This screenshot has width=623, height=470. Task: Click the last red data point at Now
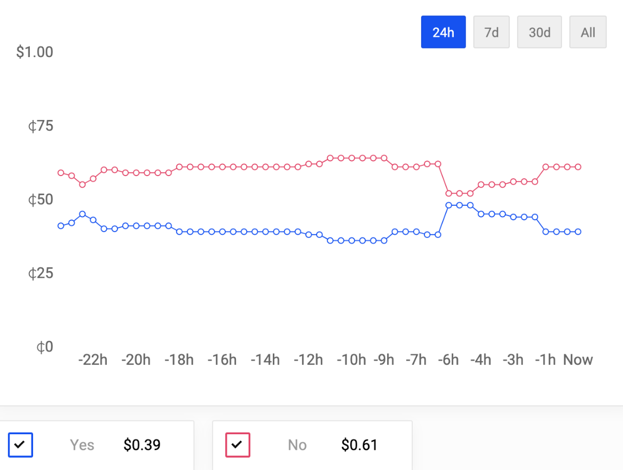click(578, 167)
